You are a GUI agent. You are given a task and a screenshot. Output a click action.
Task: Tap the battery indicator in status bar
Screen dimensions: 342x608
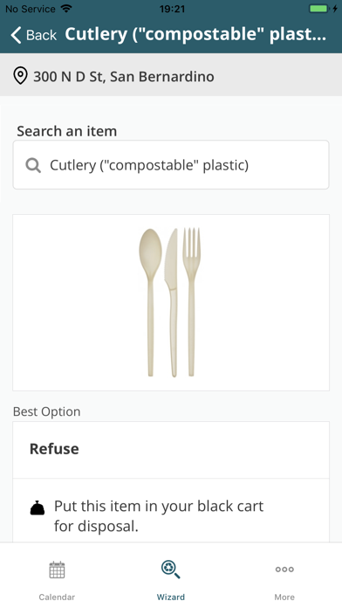(x=319, y=9)
